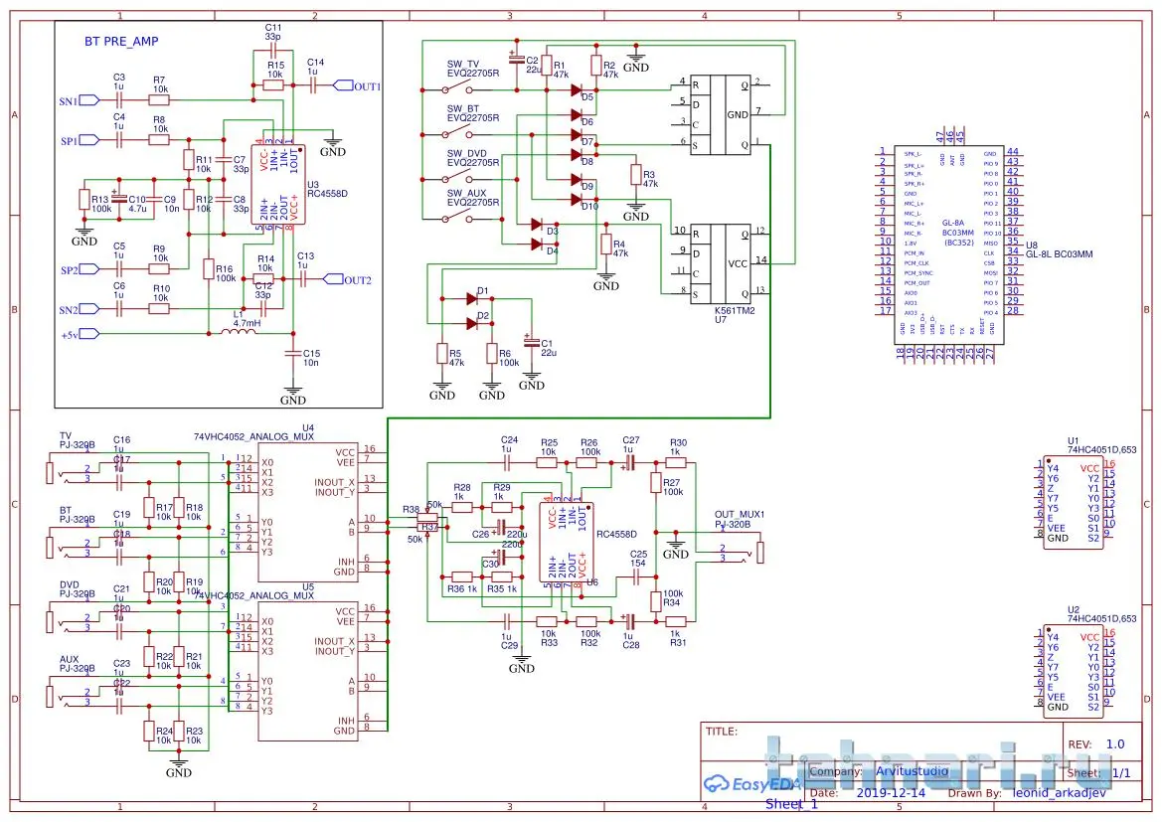Image resolution: width=1162 pixels, height=822 pixels.
Task: Select the U1 74HC4051D,653 chip
Action: (x=1074, y=503)
